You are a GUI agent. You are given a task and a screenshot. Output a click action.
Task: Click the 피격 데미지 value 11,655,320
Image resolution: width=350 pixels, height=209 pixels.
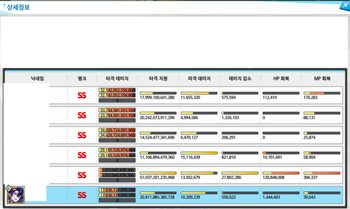[190, 97]
